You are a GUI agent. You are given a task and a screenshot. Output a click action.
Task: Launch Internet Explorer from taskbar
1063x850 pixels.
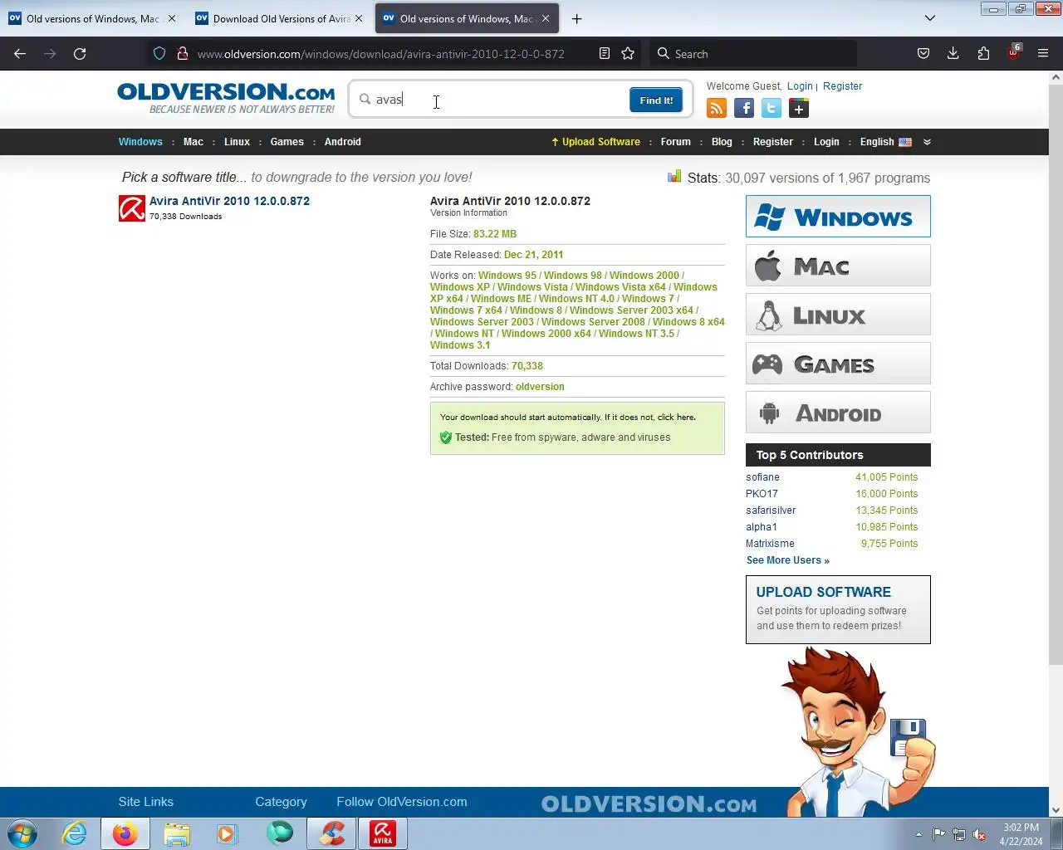pos(74,833)
